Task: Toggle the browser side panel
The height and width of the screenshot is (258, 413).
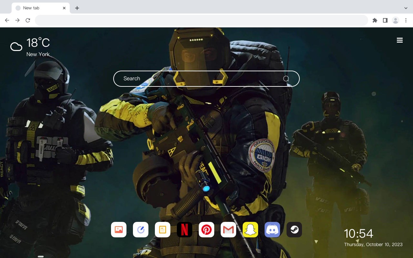Action: (385, 20)
